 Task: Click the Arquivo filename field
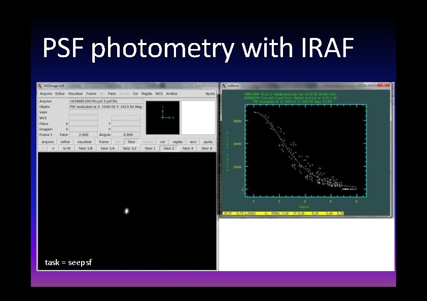[x=106, y=101]
